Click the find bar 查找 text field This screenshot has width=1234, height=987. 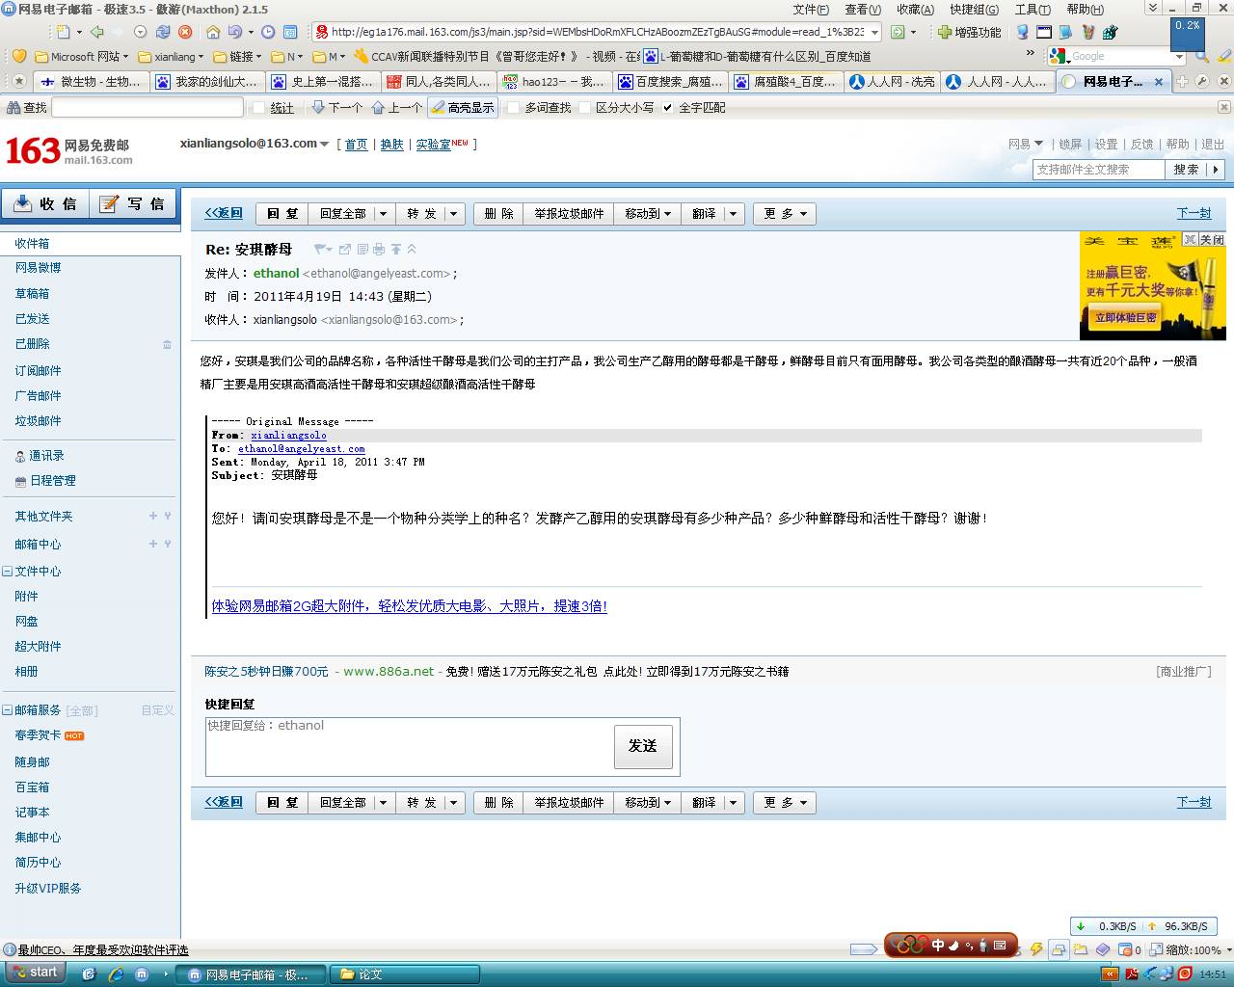(x=147, y=108)
